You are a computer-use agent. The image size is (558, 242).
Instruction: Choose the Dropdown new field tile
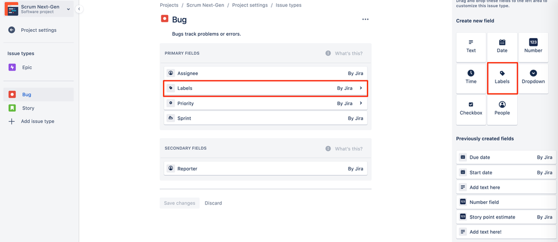[x=533, y=78]
